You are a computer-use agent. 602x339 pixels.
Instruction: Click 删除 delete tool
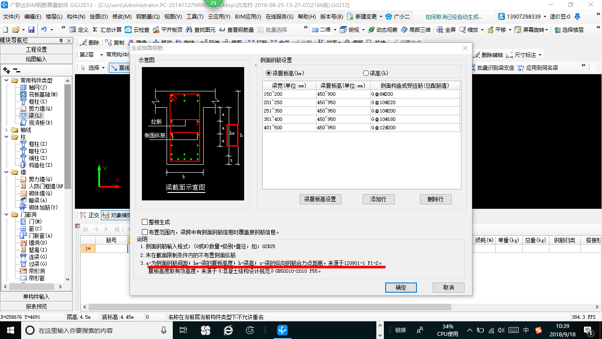pyautogui.click(x=90, y=43)
